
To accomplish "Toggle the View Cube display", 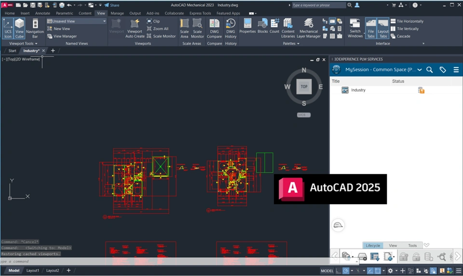I will (19, 28).
